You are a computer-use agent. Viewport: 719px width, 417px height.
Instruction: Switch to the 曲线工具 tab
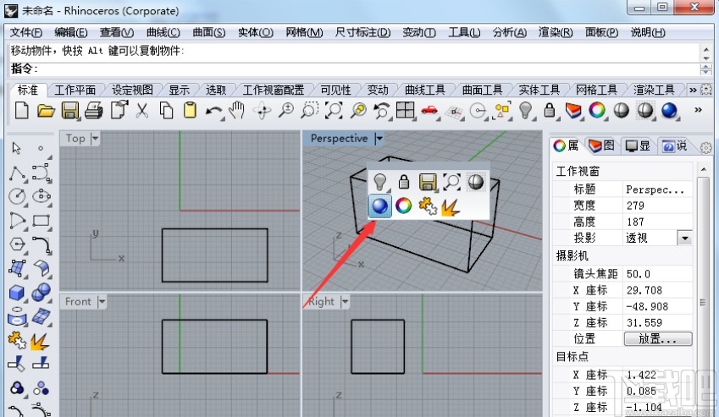[424, 91]
